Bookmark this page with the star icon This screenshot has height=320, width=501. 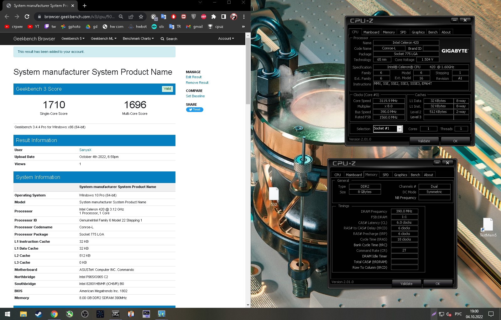[x=141, y=17]
